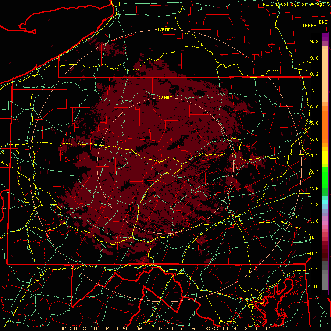The width and height of the screenshot is (331, 331).
Task: Click the [PHAS] legend header
Action: point(311,26)
